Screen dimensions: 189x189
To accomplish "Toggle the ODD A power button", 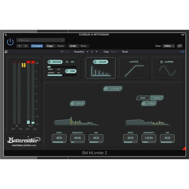I will coord(78,103).
